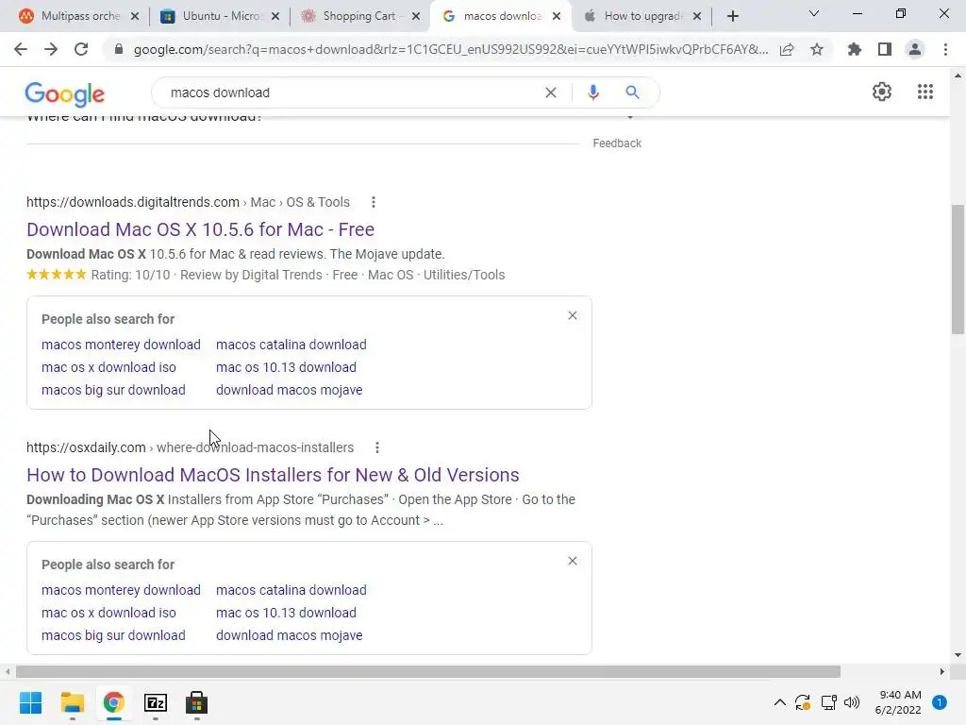This screenshot has width=966, height=725.
Task: Open the clock and date in the taskbar
Action: tap(898, 702)
